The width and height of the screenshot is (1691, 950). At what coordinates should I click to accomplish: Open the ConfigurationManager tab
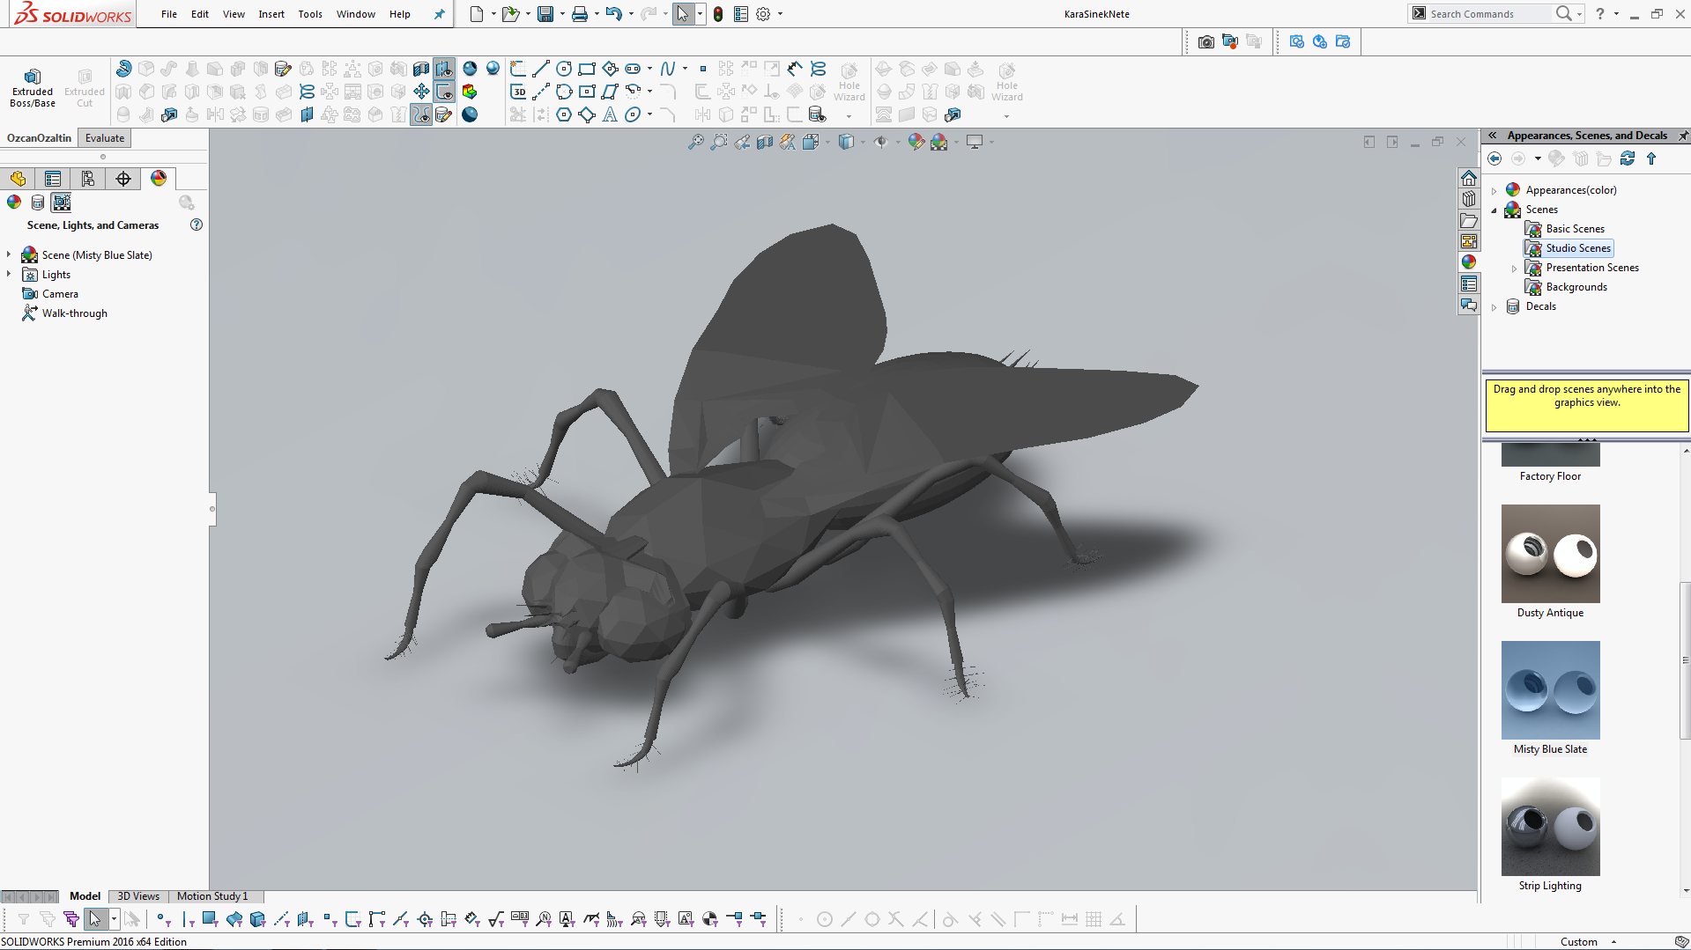click(x=88, y=179)
